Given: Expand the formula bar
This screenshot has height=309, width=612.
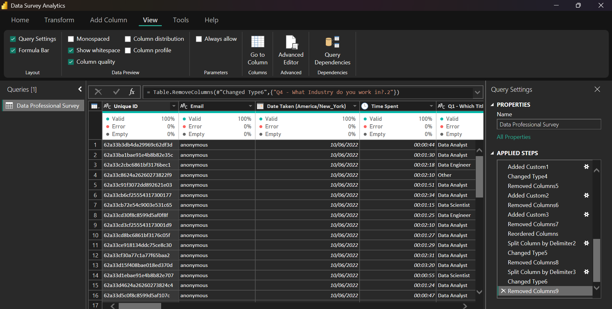Looking at the screenshot, I should [x=477, y=92].
